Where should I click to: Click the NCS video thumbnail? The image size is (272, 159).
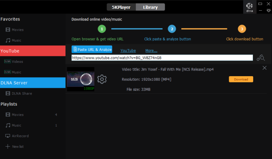[x=81, y=79]
